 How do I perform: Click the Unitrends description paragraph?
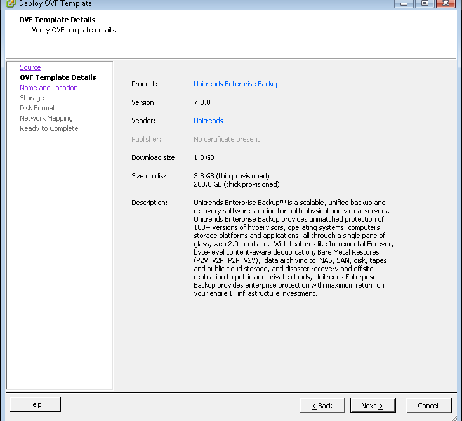pyautogui.click(x=293, y=248)
